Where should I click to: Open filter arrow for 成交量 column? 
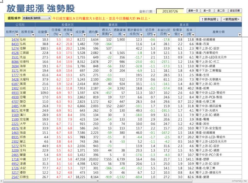[84, 35]
